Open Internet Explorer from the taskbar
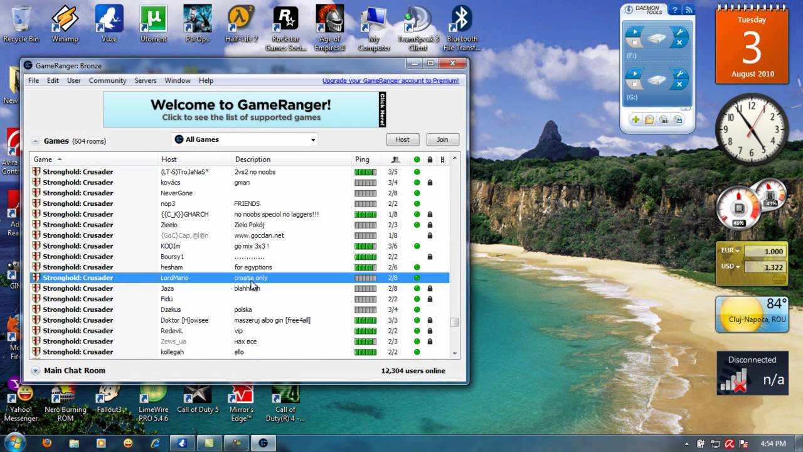 155,443
